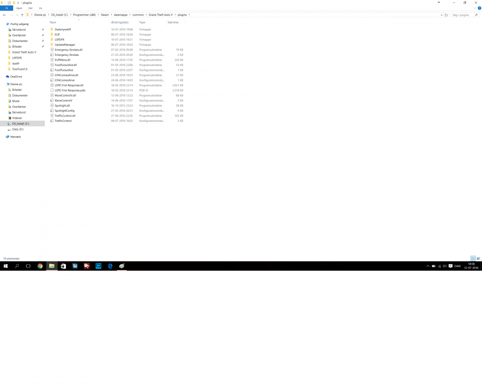Select Emergency Strobes.dll file

point(68,50)
